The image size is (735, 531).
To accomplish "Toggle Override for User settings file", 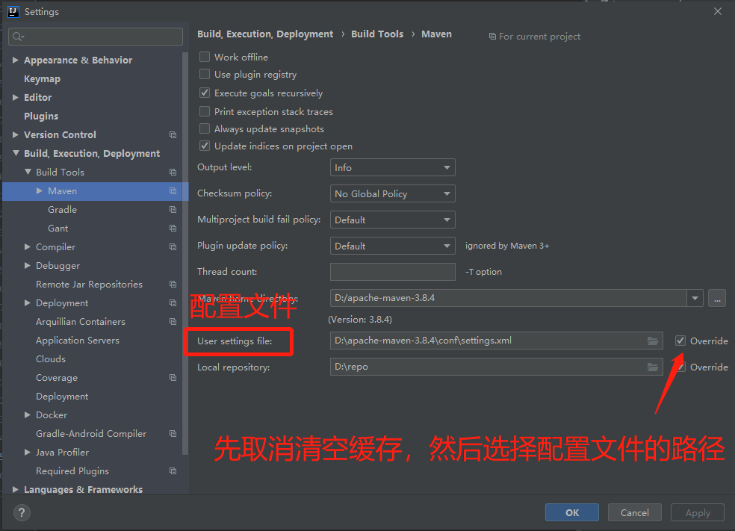I will pyautogui.click(x=680, y=341).
